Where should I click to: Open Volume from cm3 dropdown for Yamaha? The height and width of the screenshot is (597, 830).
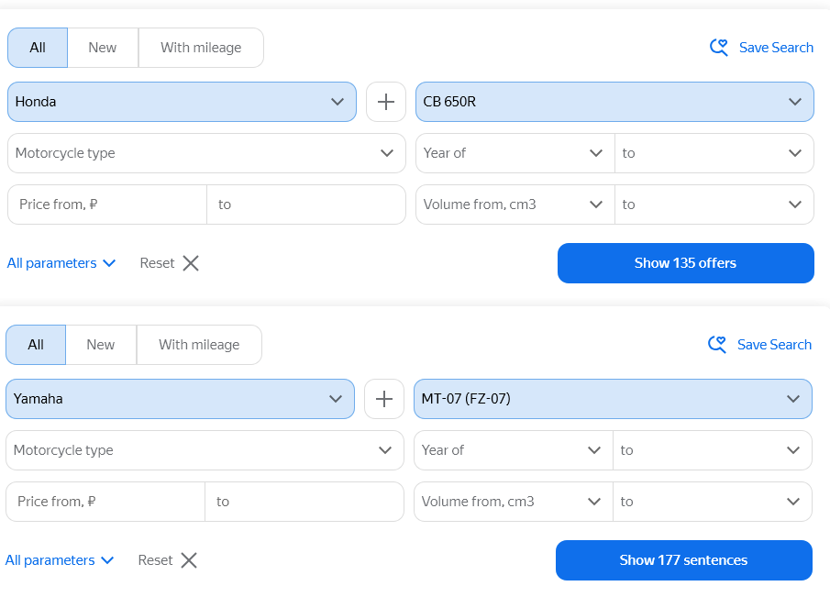tap(514, 502)
